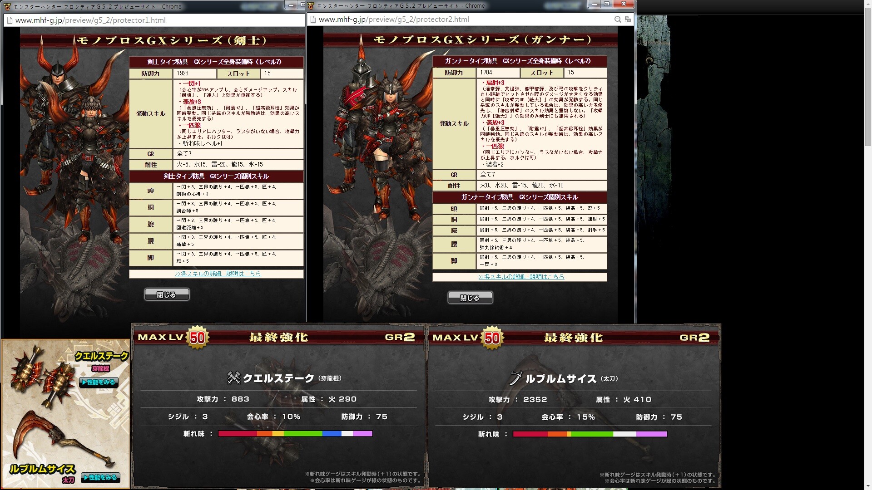The height and width of the screenshot is (490, 882).
Task: Click the MAX LV 50 badge above クエルステーク
Action: pyautogui.click(x=197, y=337)
